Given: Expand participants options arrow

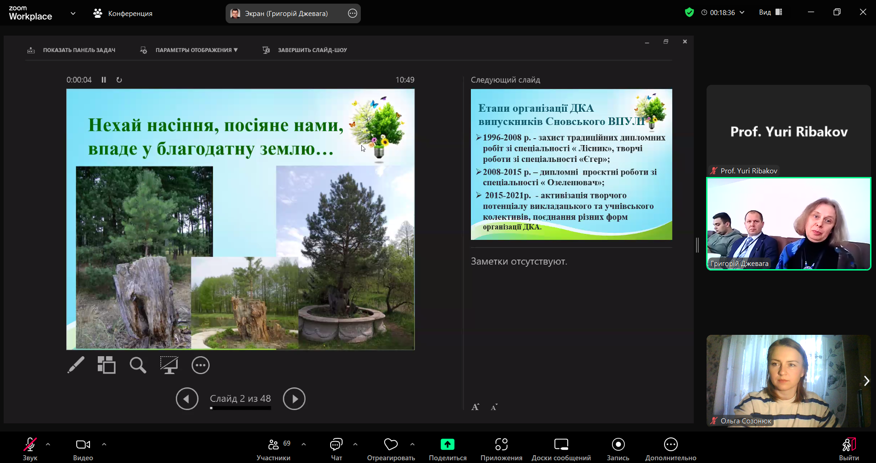Looking at the screenshot, I should [304, 444].
